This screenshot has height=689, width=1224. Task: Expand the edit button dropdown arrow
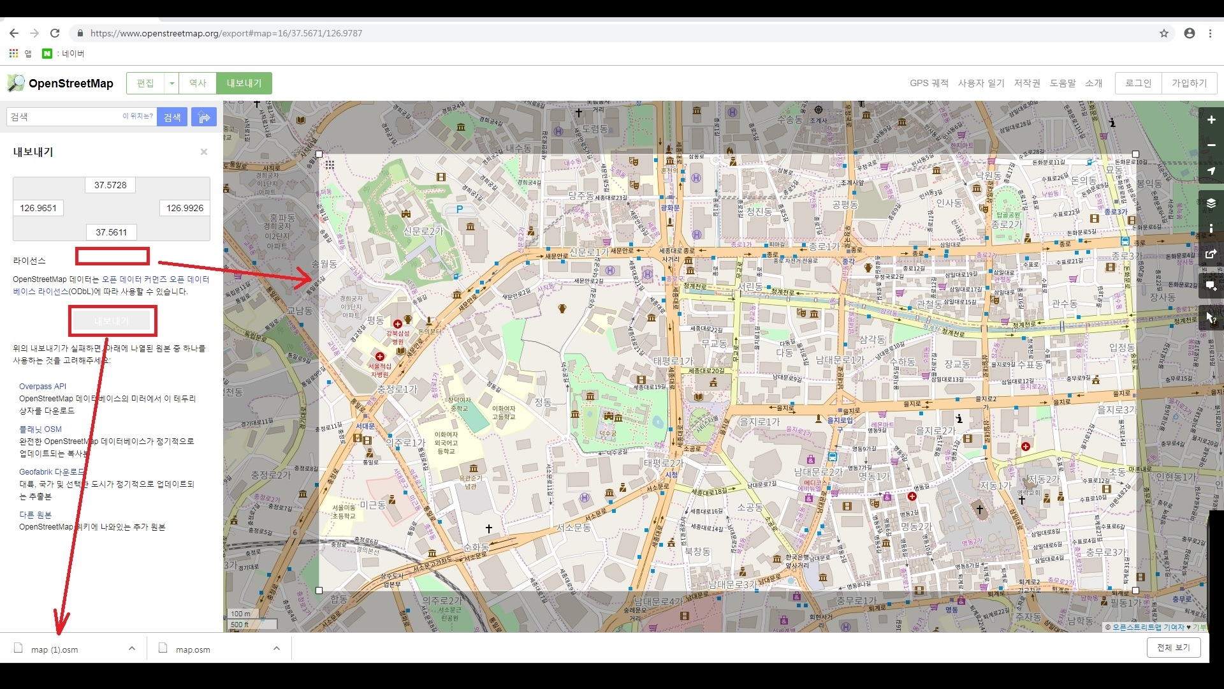click(x=171, y=84)
